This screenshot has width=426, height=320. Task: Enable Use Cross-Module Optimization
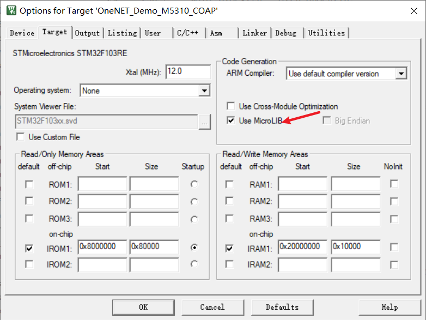(230, 106)
